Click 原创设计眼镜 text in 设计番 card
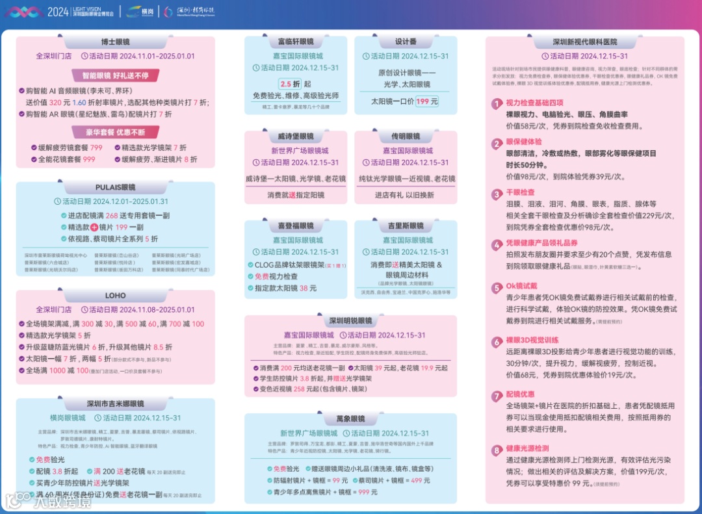This screenshot has width=702, height=514. 407,73
